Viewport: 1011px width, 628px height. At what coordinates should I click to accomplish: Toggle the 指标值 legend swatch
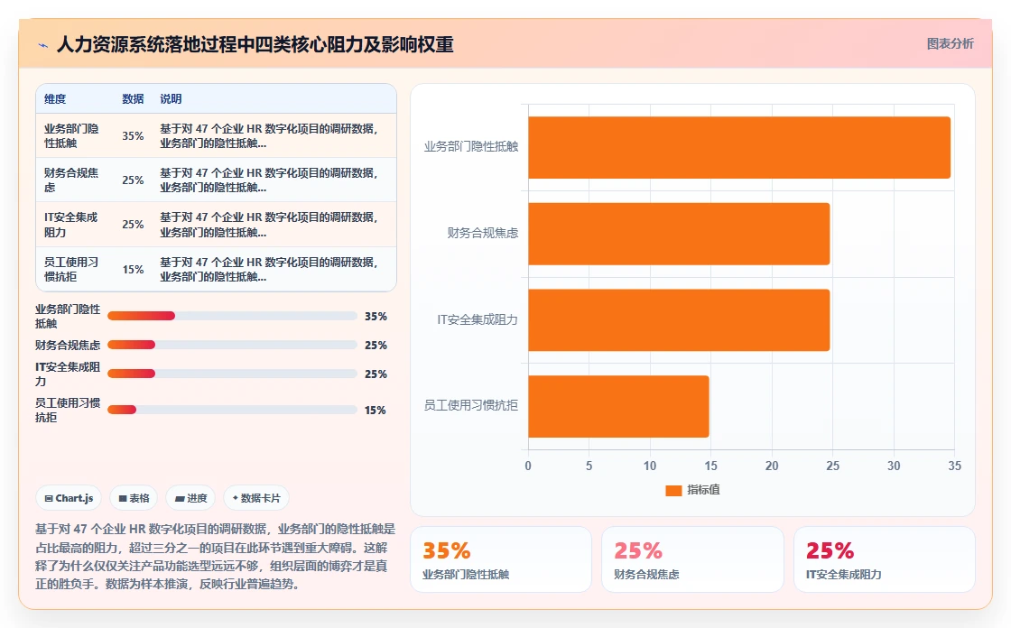[x=673, y=490]
